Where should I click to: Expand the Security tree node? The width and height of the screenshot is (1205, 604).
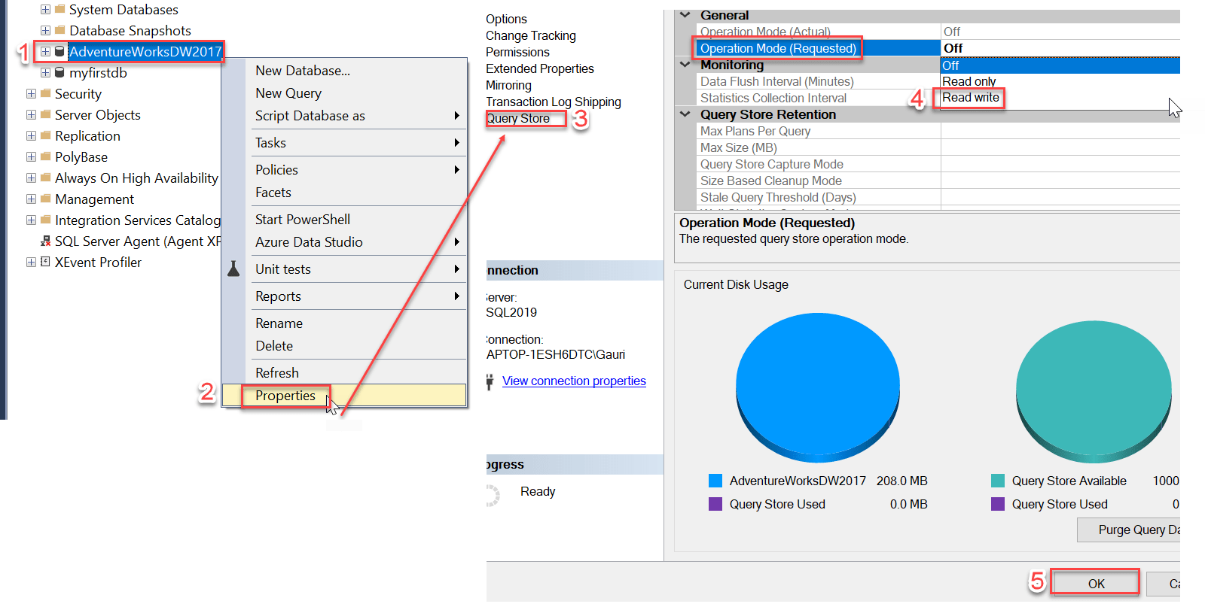(x=31, y=93)
